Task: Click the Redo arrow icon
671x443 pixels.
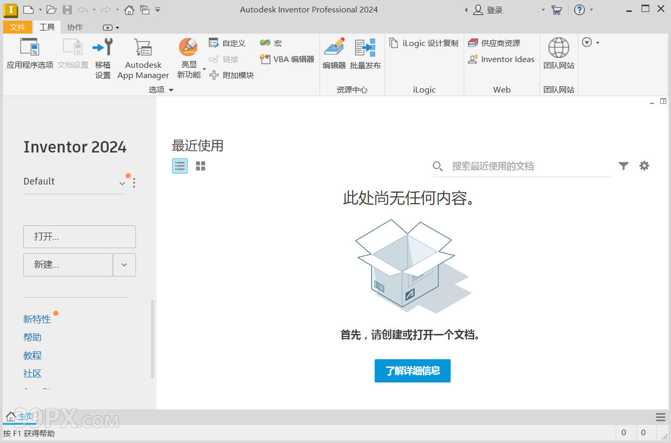Action: point(106,9)
